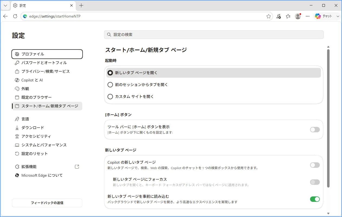Viewport: 342px width, 217px height.
Task: Toggle 新しいタブ ページにフォーカス switch
Action: pos(315,182)
